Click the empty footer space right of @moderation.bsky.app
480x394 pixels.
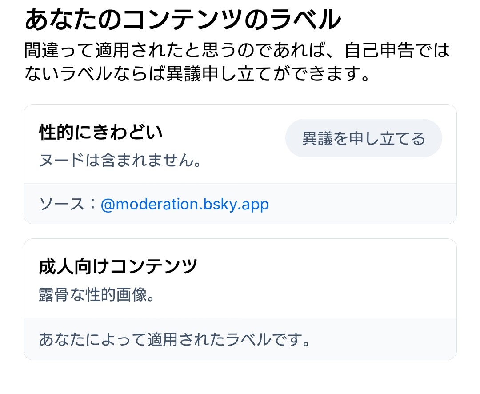coord(360,204)
